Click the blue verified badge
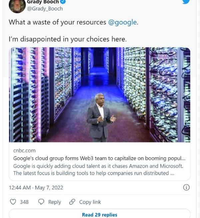The width and height of the screenshot is (200, 218). coord(63,2)
